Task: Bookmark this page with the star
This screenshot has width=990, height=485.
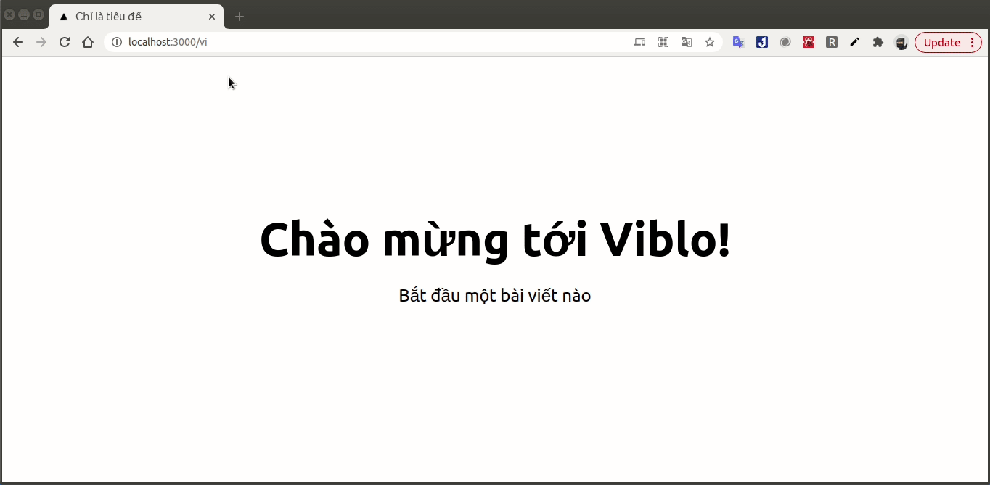Action: coord(710,42)
